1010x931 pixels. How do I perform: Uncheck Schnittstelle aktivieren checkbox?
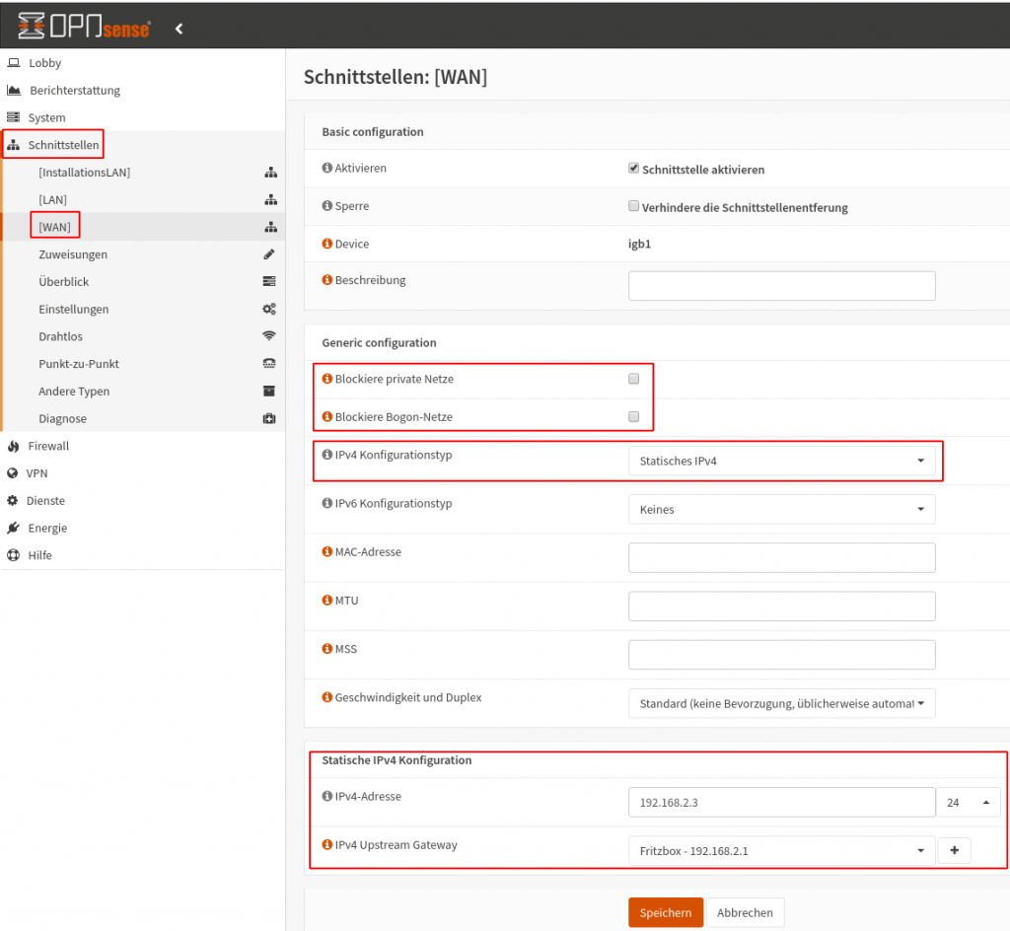(634, 169)
